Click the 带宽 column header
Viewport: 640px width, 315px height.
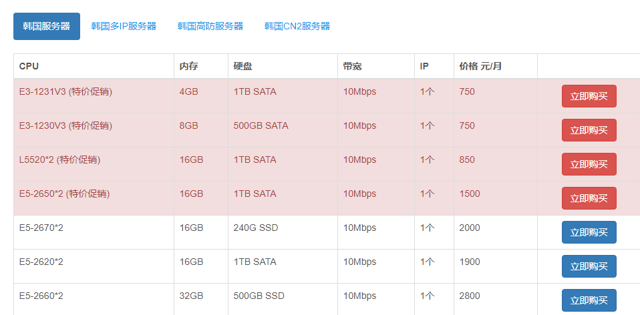point(353,66)
